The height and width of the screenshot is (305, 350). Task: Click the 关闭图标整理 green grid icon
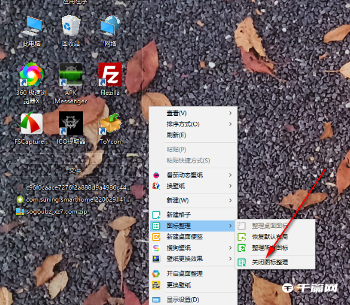241,262
